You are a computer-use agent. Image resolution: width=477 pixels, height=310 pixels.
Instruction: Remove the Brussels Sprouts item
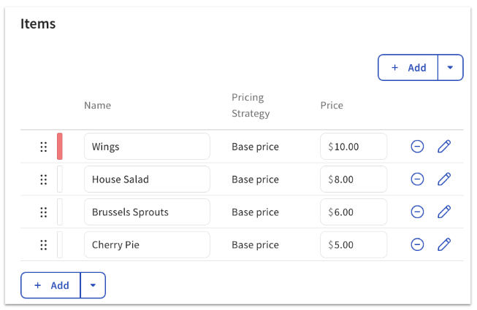(417, 212)
